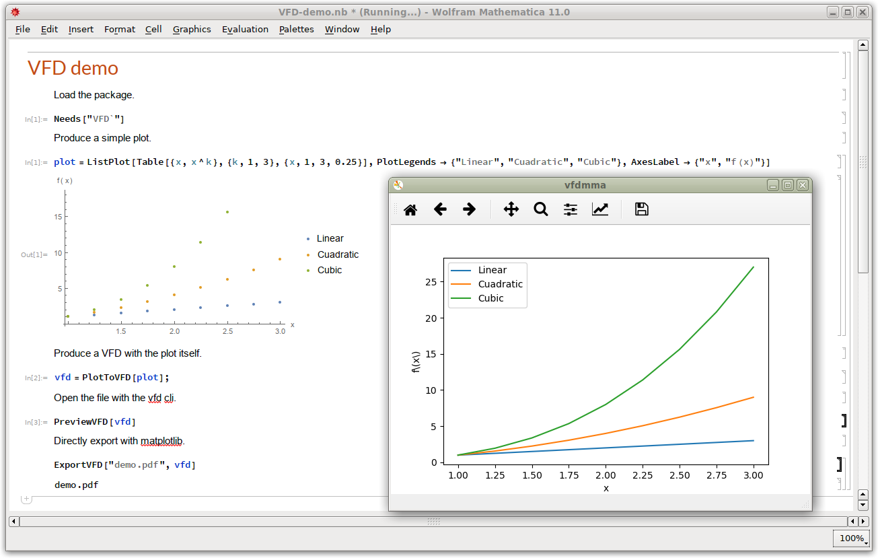
Task: Click the plot = ListPlot input line
Action: (412, 162)
